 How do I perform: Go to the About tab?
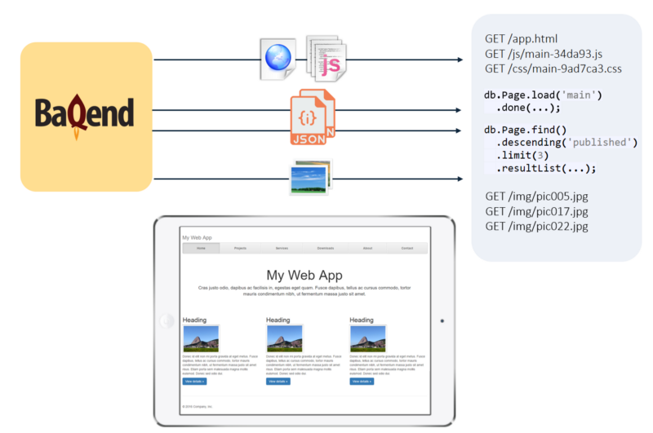pyautogui.click(x=368, y=249)
